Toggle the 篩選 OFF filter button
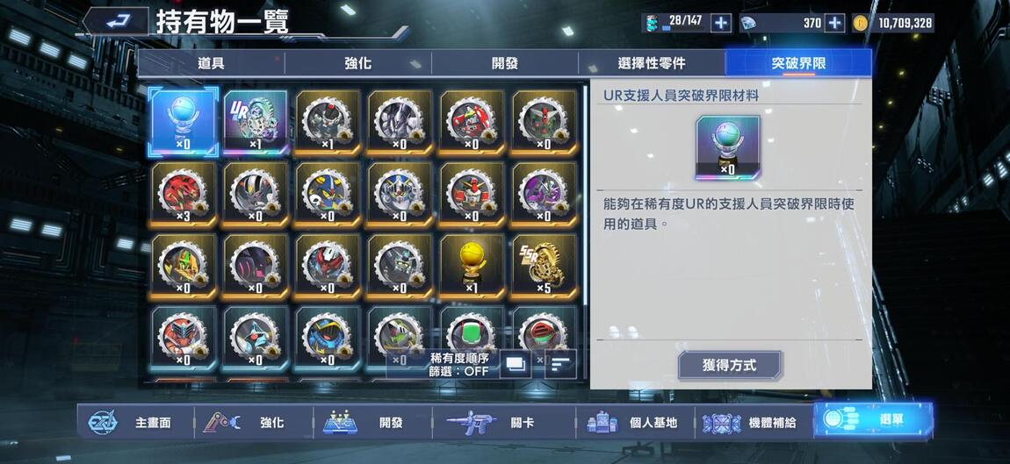 tap(459, 371)
